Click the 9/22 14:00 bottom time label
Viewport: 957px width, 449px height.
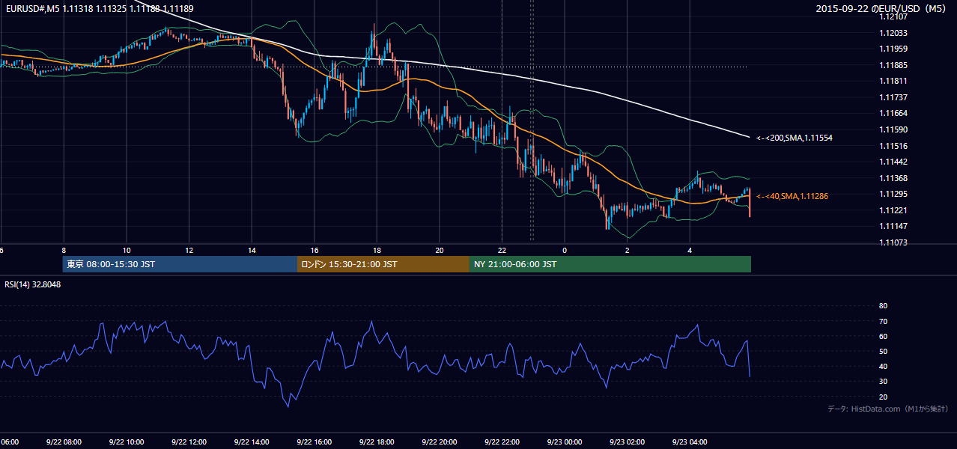[x=252, y=442]
